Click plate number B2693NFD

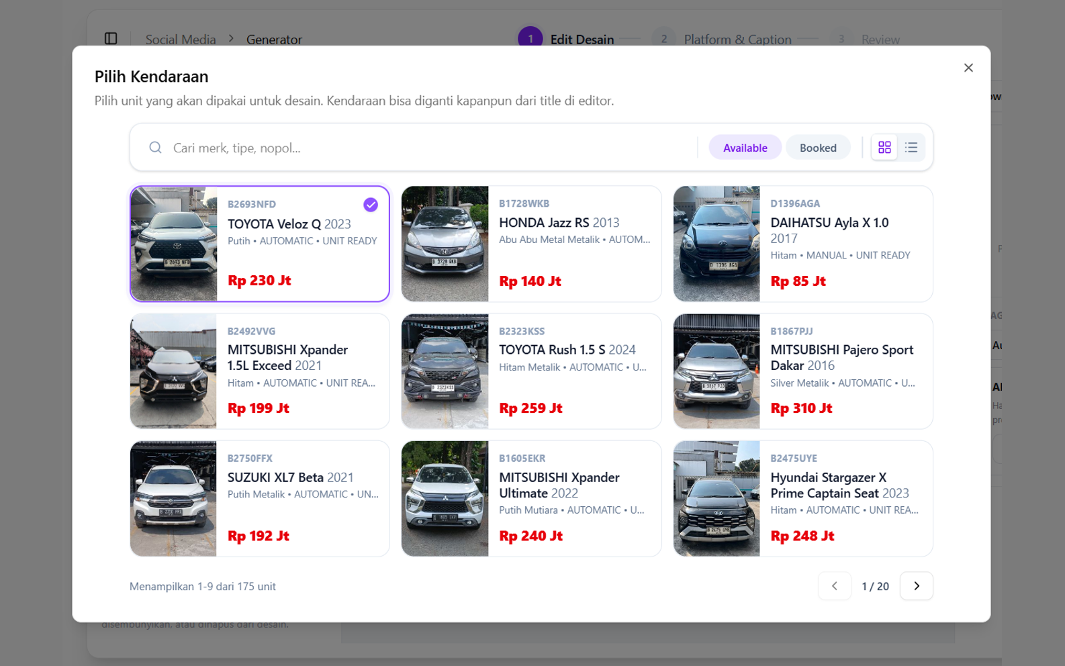point(251,205)
